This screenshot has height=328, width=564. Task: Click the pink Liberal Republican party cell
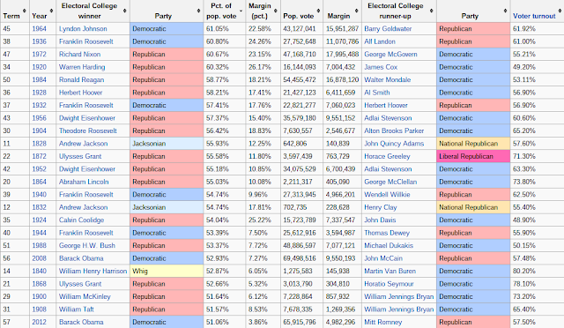(473, 156)
